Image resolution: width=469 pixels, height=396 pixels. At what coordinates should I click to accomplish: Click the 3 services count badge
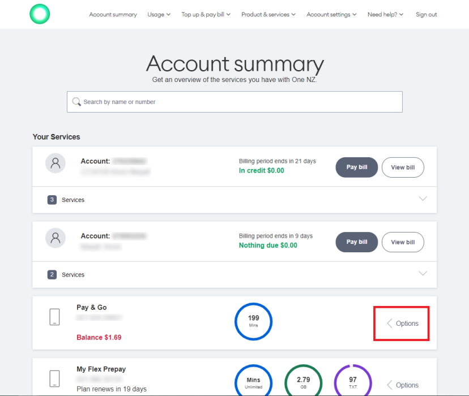[52, 200]
